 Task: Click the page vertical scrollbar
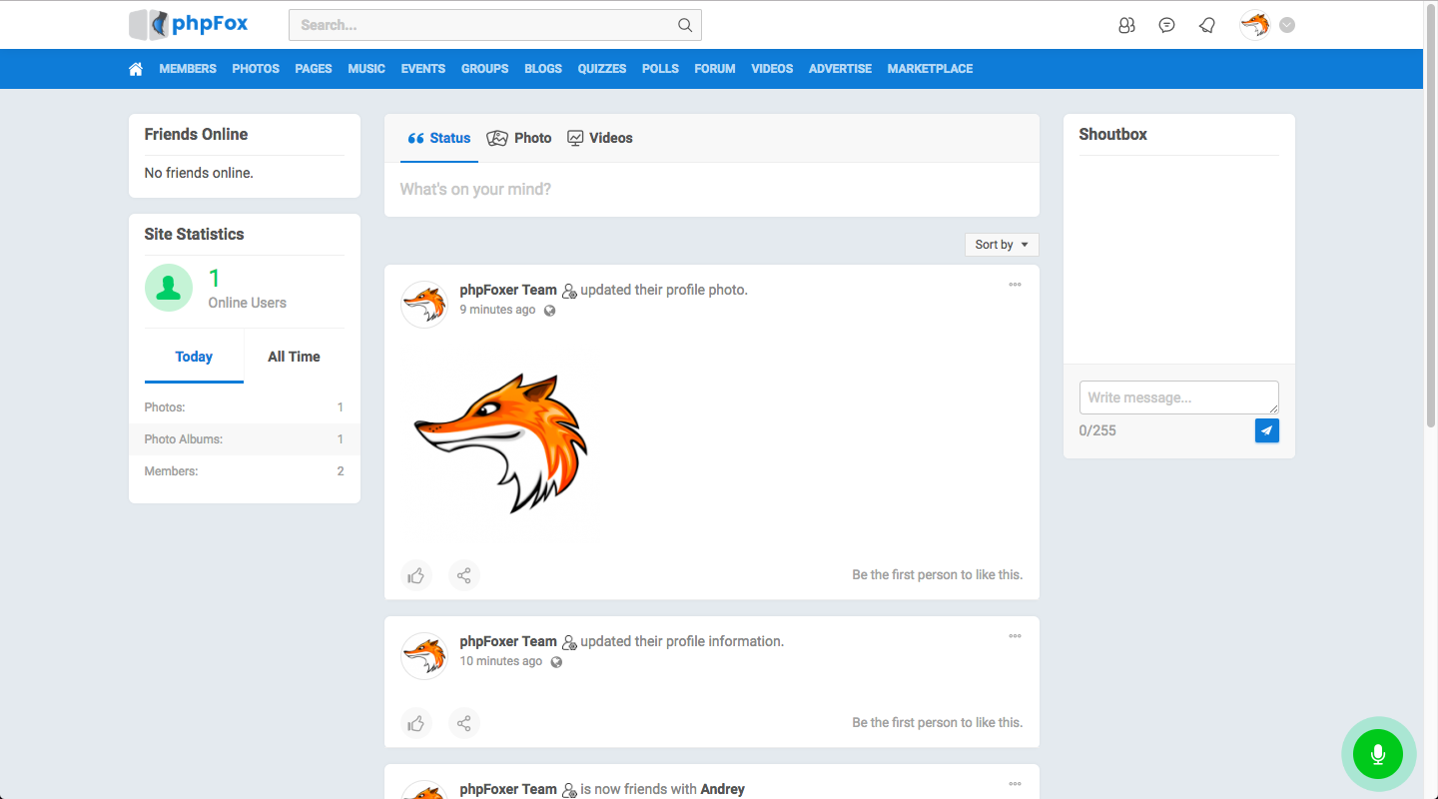pos(1430,215)
